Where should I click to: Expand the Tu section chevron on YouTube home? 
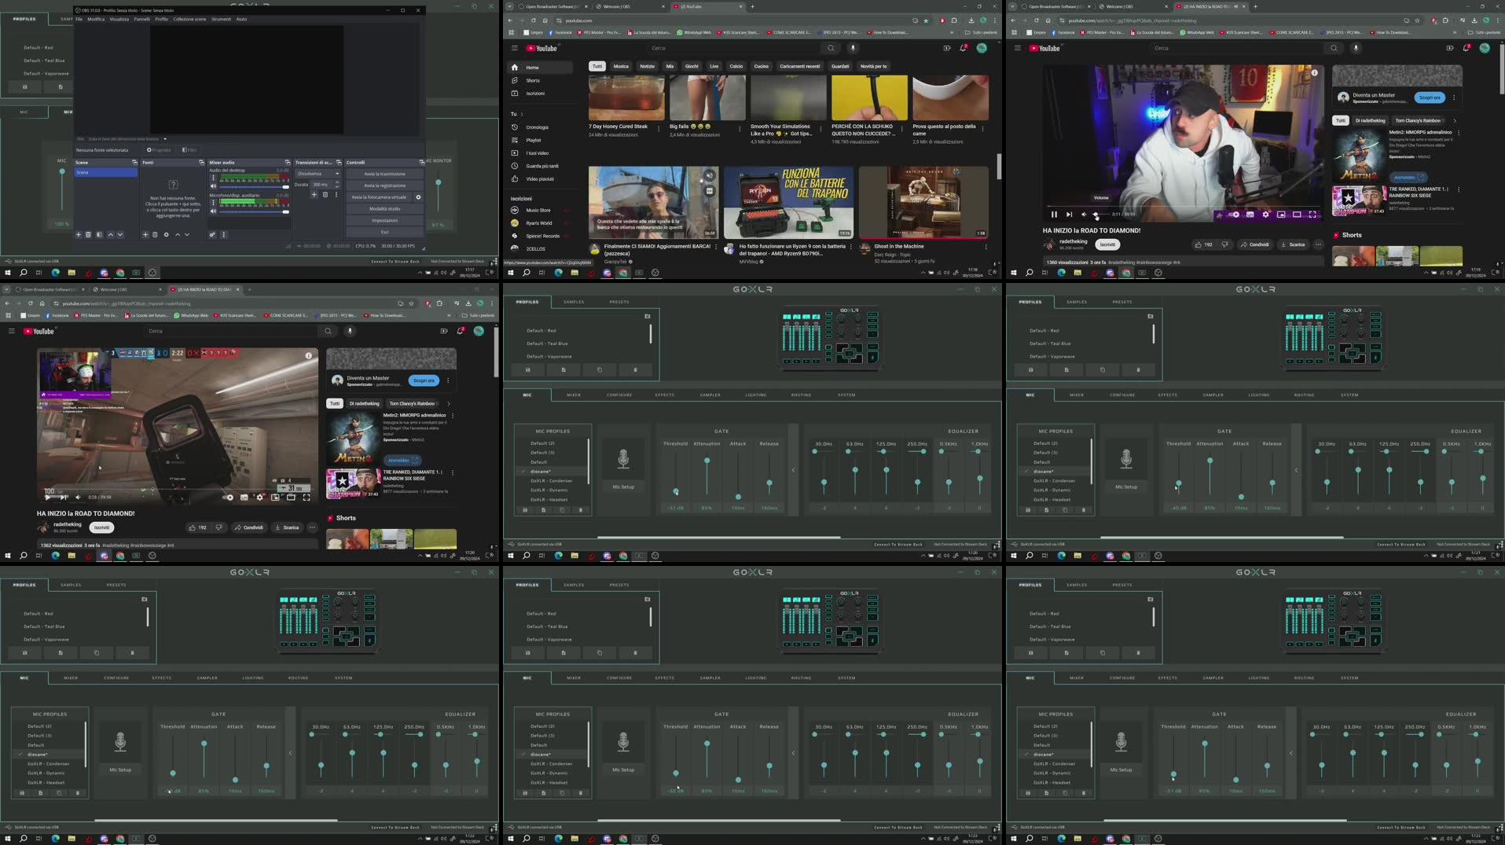point(522,114)
